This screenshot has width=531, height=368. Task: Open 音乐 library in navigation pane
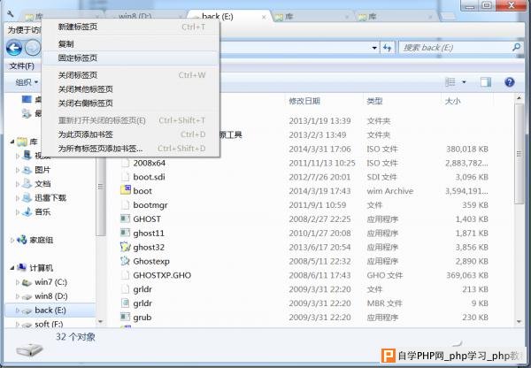click(x=42, y=212)
